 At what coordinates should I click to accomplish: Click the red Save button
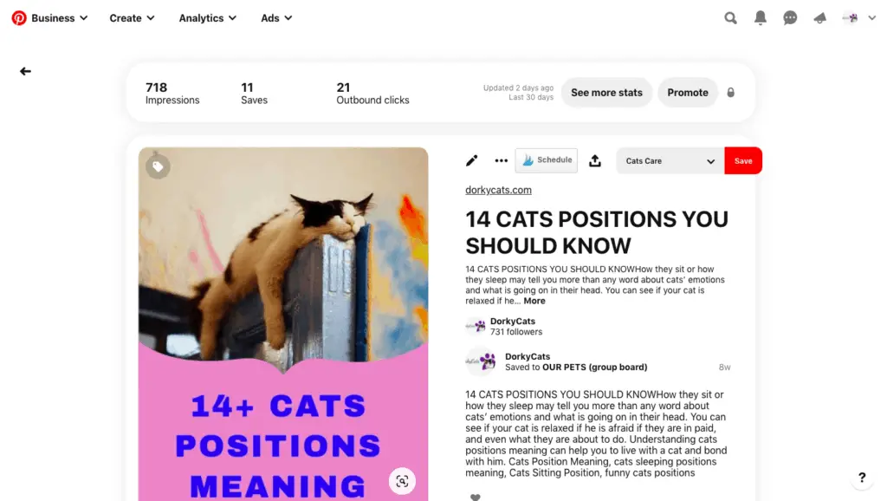pos(743,160)
